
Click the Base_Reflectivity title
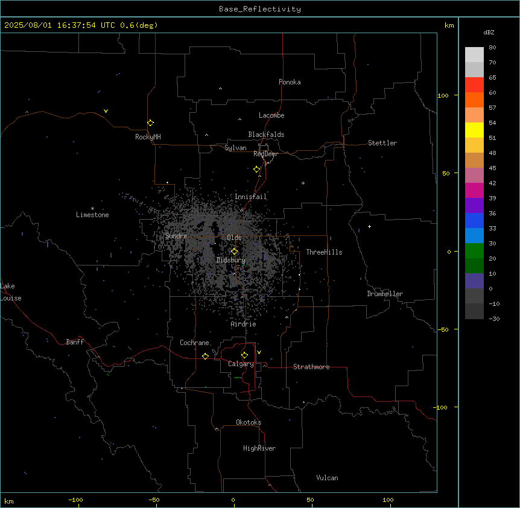click(260, 9)
